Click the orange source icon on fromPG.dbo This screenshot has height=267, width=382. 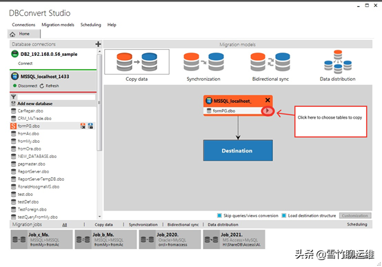pos(83,126)
